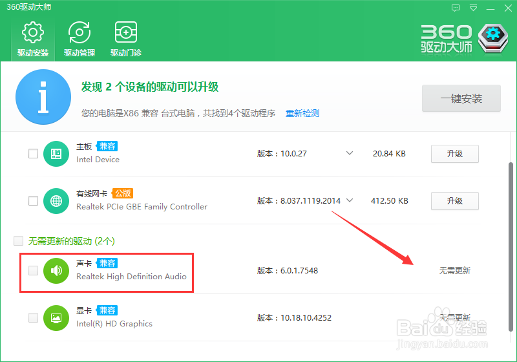This screenshot has height=362, width=517.
Task: Click the 412.50 KB size value
Action: point(390,201)
